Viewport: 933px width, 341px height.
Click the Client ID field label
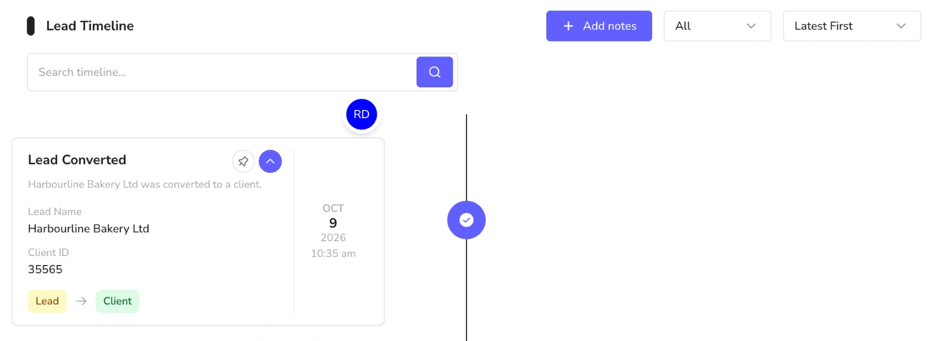[x=49, y=252]
